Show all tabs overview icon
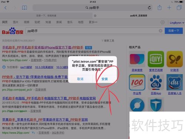 tap(179, 7)
